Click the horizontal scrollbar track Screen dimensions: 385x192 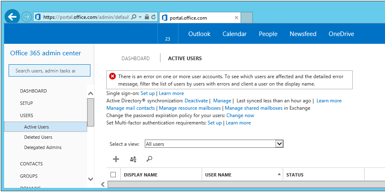click(x=245, y=184)
